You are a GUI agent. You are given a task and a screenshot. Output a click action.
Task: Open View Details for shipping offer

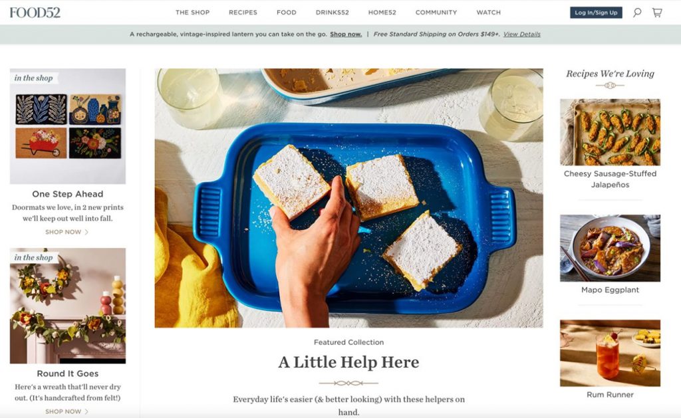(x=521, y=35)
